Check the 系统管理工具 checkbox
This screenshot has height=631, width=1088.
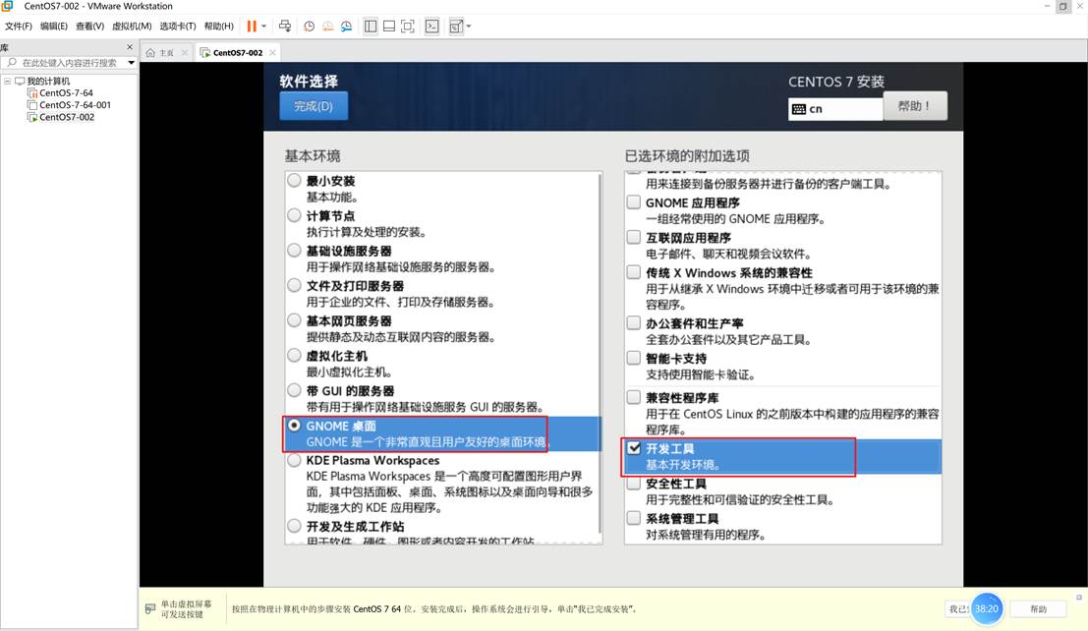coord(634,518)
